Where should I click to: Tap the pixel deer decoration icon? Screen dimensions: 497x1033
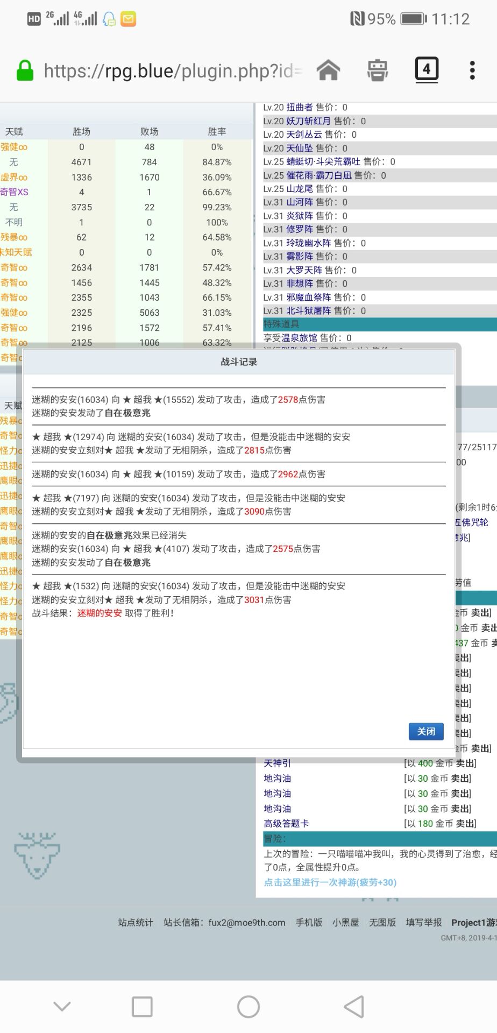pyautogui.click(x=37, y=855)
